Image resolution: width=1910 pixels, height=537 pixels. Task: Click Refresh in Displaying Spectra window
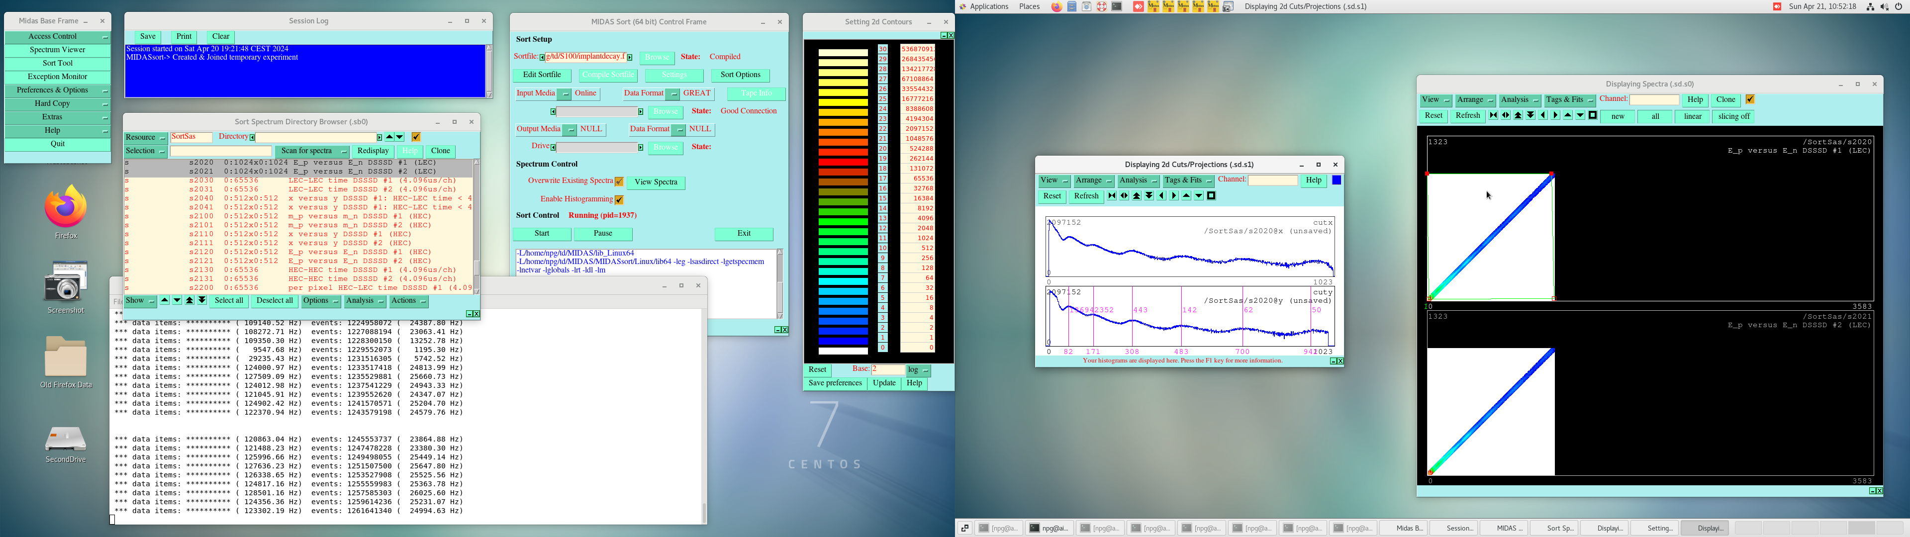tap(1467, 116)
